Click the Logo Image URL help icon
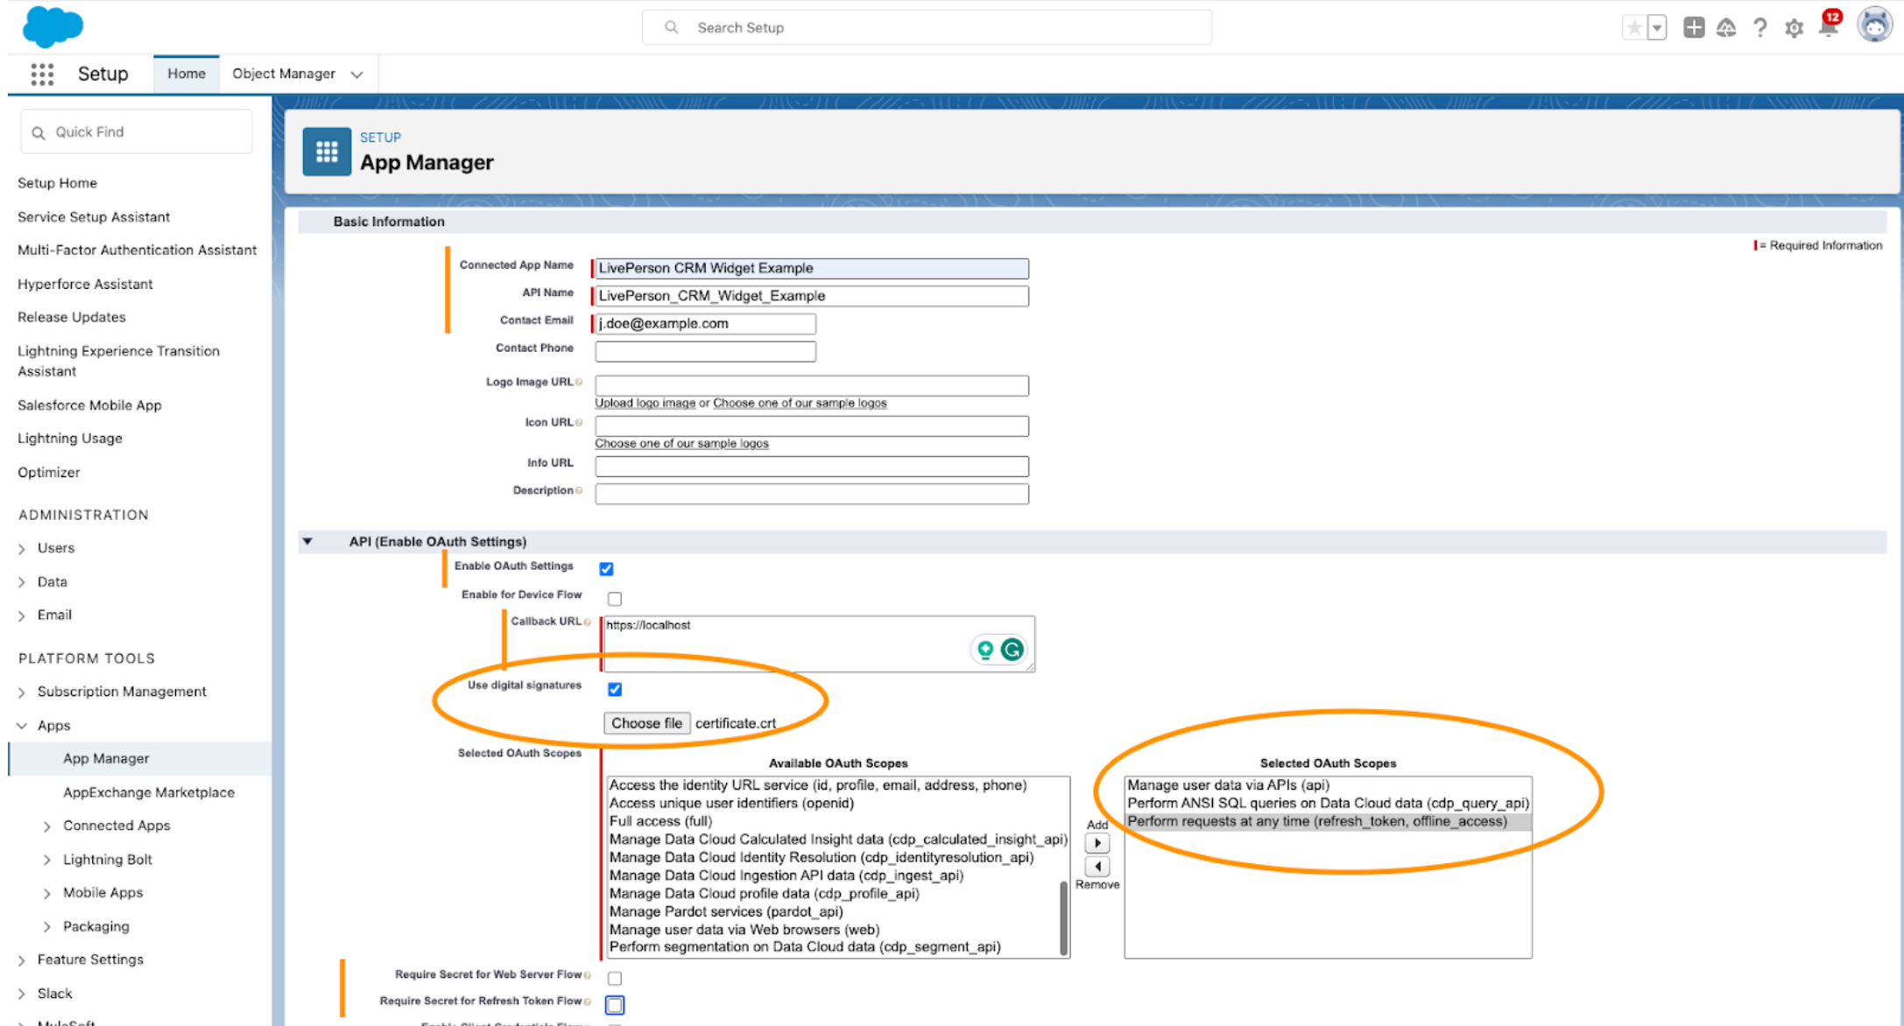 point(579,383)
